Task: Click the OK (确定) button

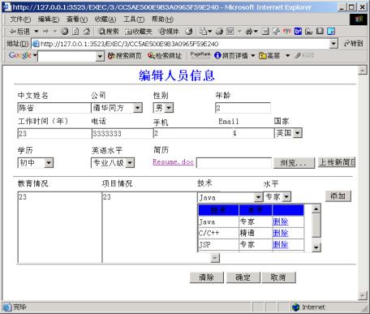Action: click(x=243, y=277)
